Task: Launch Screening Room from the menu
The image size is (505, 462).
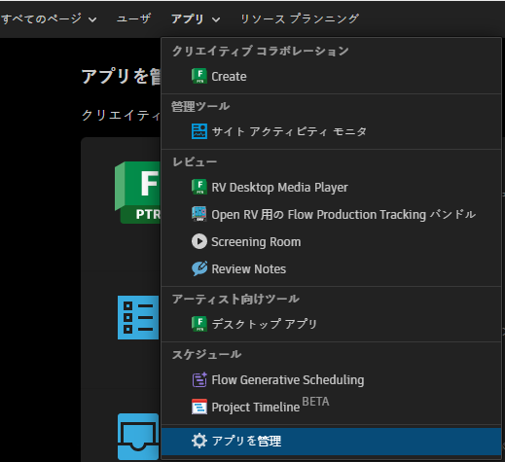Action: (331, 242)
